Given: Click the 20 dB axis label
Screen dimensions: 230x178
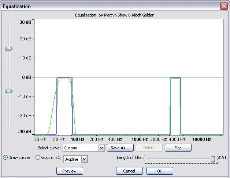Looking at the screenshot, I should pyautogui.click(x=26, y=39).
